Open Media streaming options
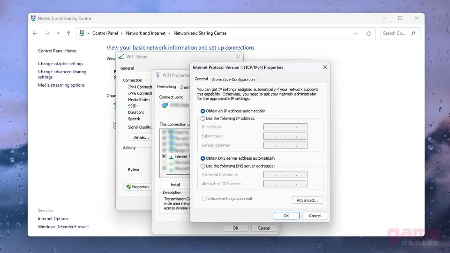Image resolution: width=450 pixels, height=253 pixels. pyautogui.click(x=61, y=85)
